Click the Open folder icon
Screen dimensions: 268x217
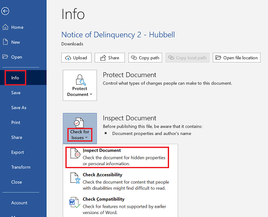[x=5, y=57]
